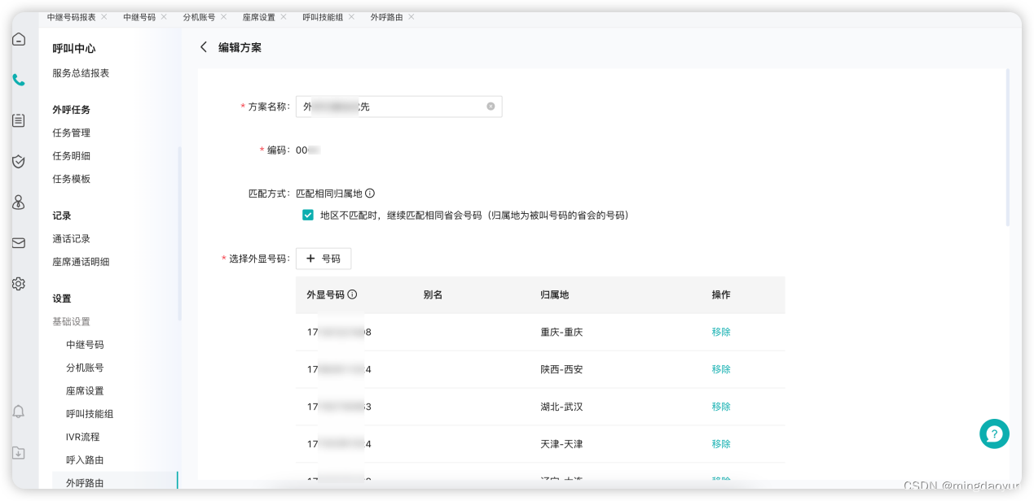Select the phone call center icon
The width and height of the screenshot is (1034, 501).
pos(19,80)
